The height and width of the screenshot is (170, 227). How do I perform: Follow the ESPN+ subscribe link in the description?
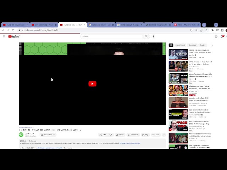50,148
